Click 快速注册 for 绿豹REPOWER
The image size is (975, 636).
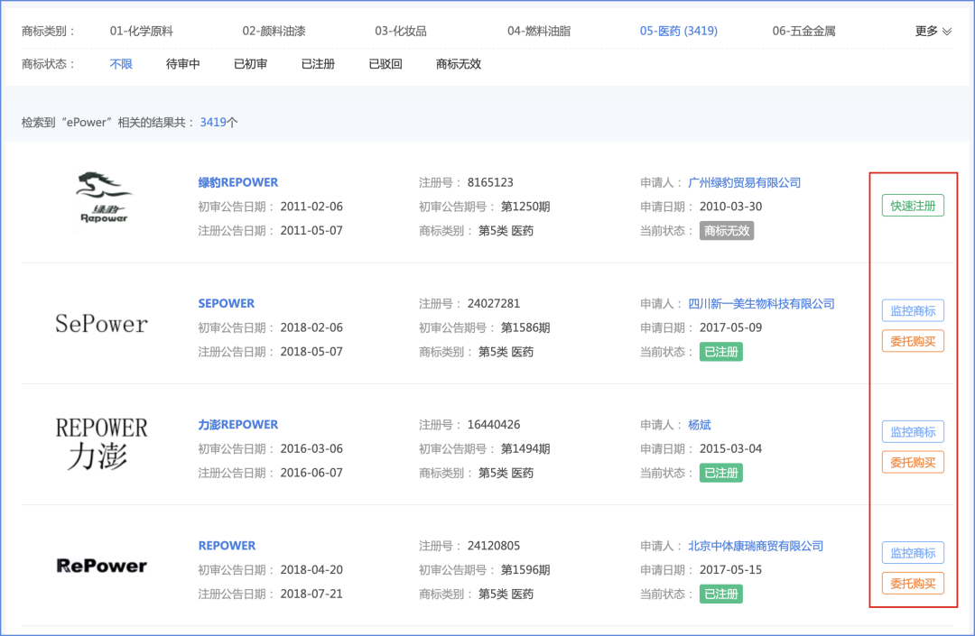[913, 206]
